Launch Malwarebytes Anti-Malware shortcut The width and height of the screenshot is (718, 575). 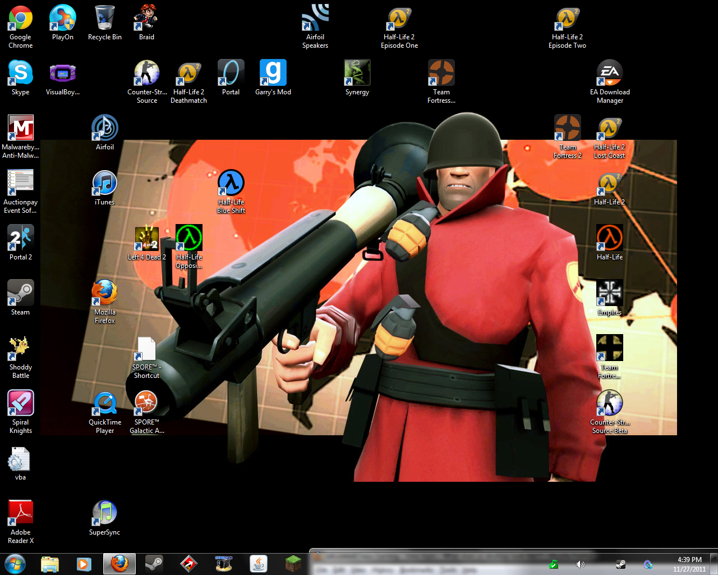click(21, 128)
